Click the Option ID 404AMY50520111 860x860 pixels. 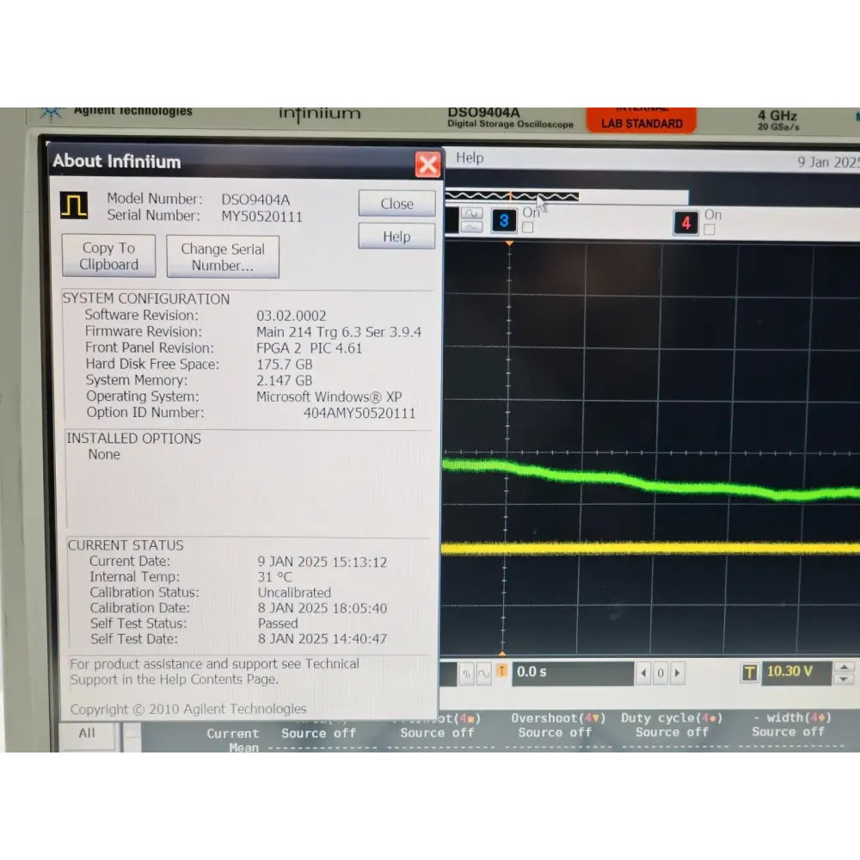pyautogui.click(x=359, y=413)
